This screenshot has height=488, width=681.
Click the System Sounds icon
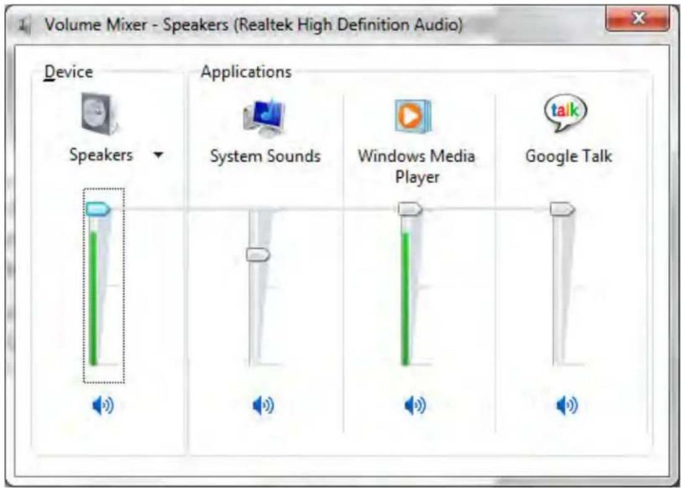(264, 117)
